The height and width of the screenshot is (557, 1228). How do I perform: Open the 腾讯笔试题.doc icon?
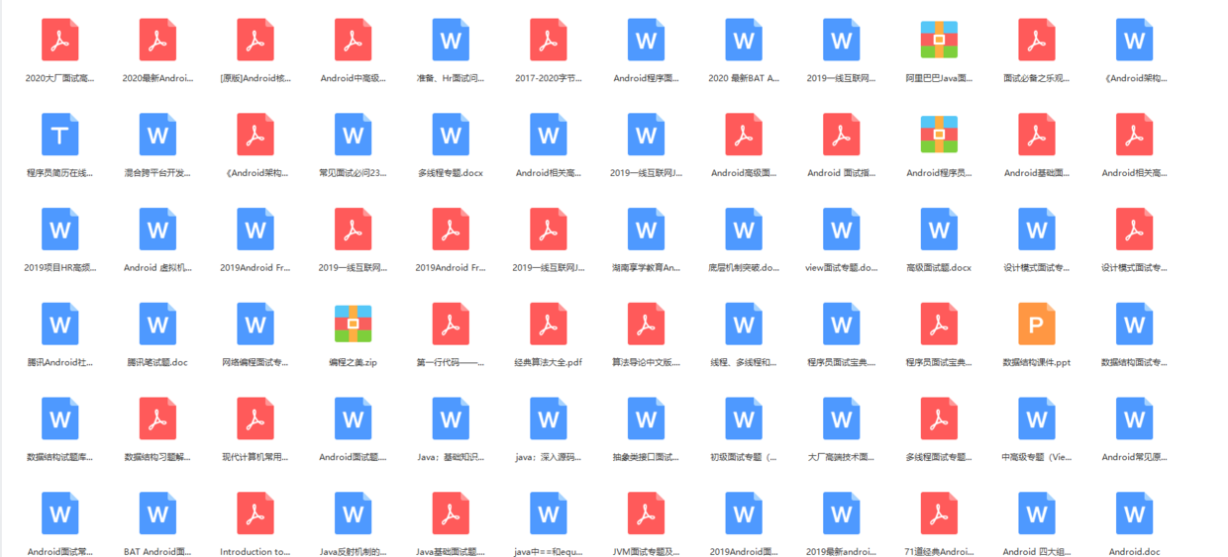tap(157, 325)
